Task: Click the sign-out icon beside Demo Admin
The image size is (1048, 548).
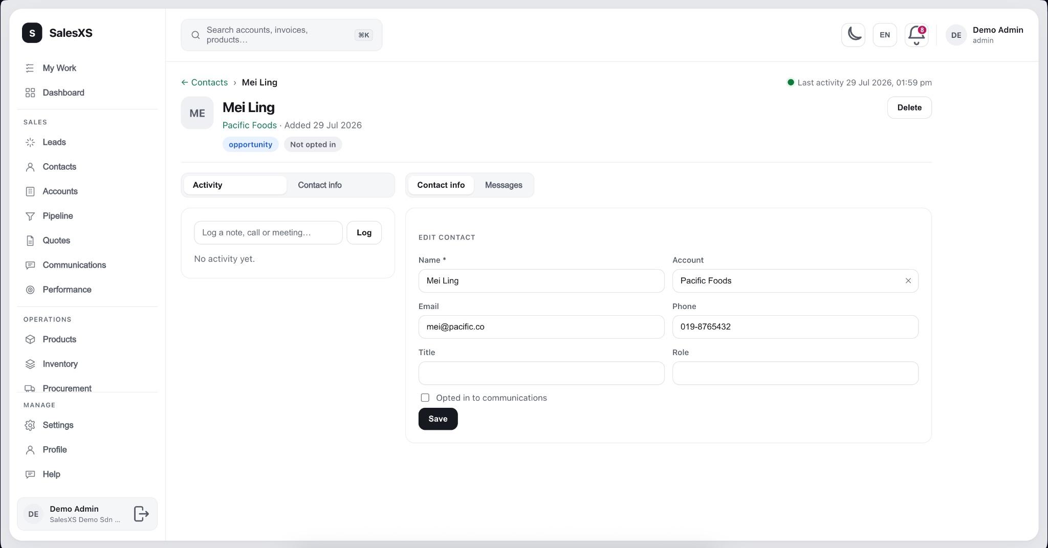Action: 141,514
